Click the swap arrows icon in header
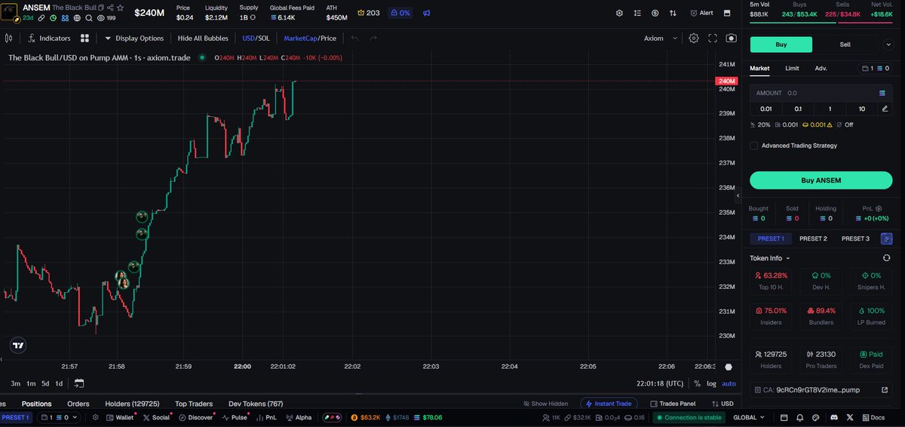905x427 pixels. tap(673, 13)
